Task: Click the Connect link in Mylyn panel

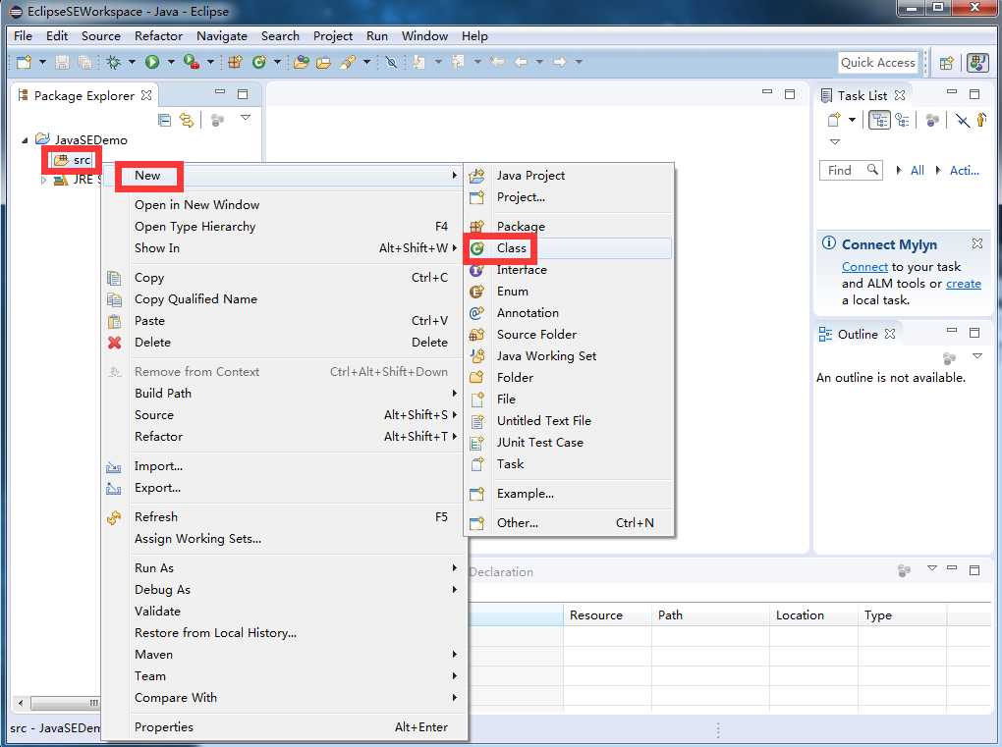Action: 864,267
